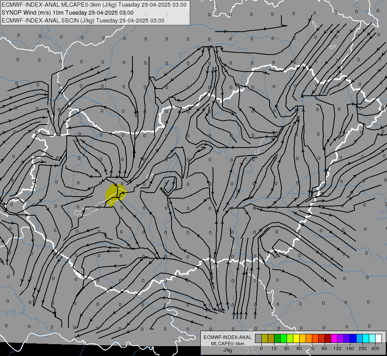Click the J/kg unit label in legend

pyautogui.click(x=228, y=350)
